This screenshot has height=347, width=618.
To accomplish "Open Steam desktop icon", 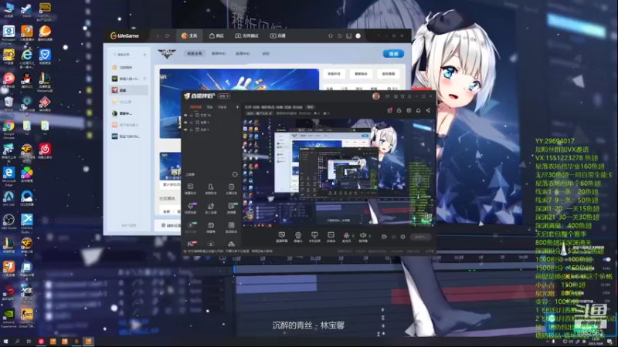I will point(27,10).
